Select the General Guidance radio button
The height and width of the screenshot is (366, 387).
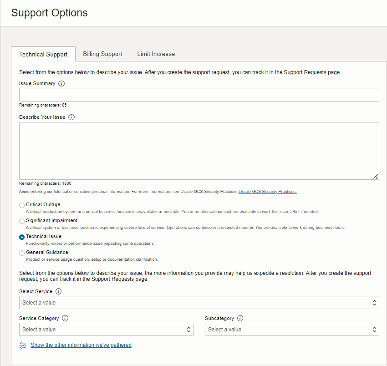22,253
